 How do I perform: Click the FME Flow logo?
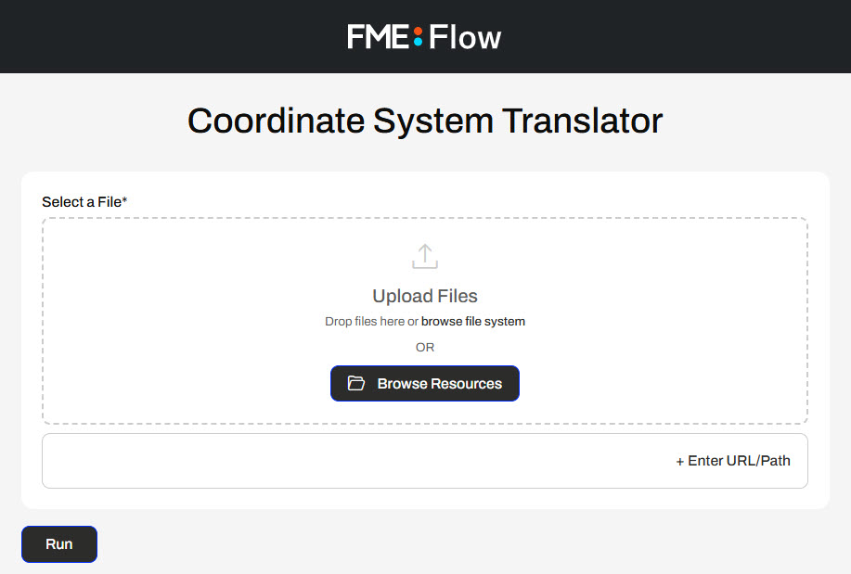click(x=425, y=37)
